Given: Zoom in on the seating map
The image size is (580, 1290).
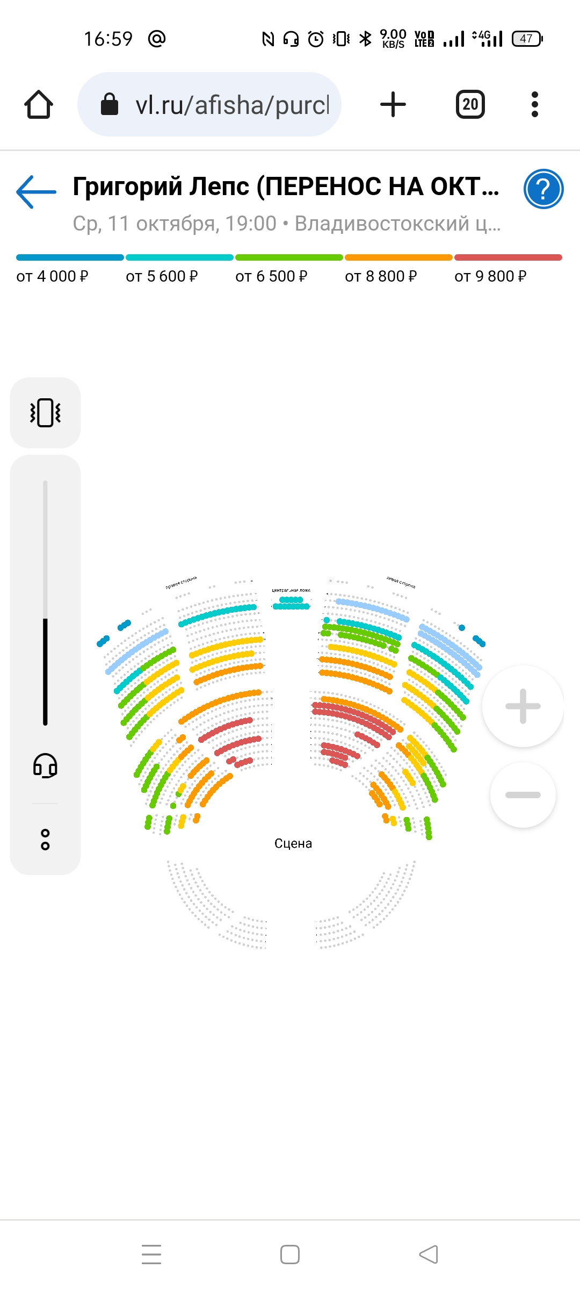Looking at the screenshot, I should [x=523, y=706].
